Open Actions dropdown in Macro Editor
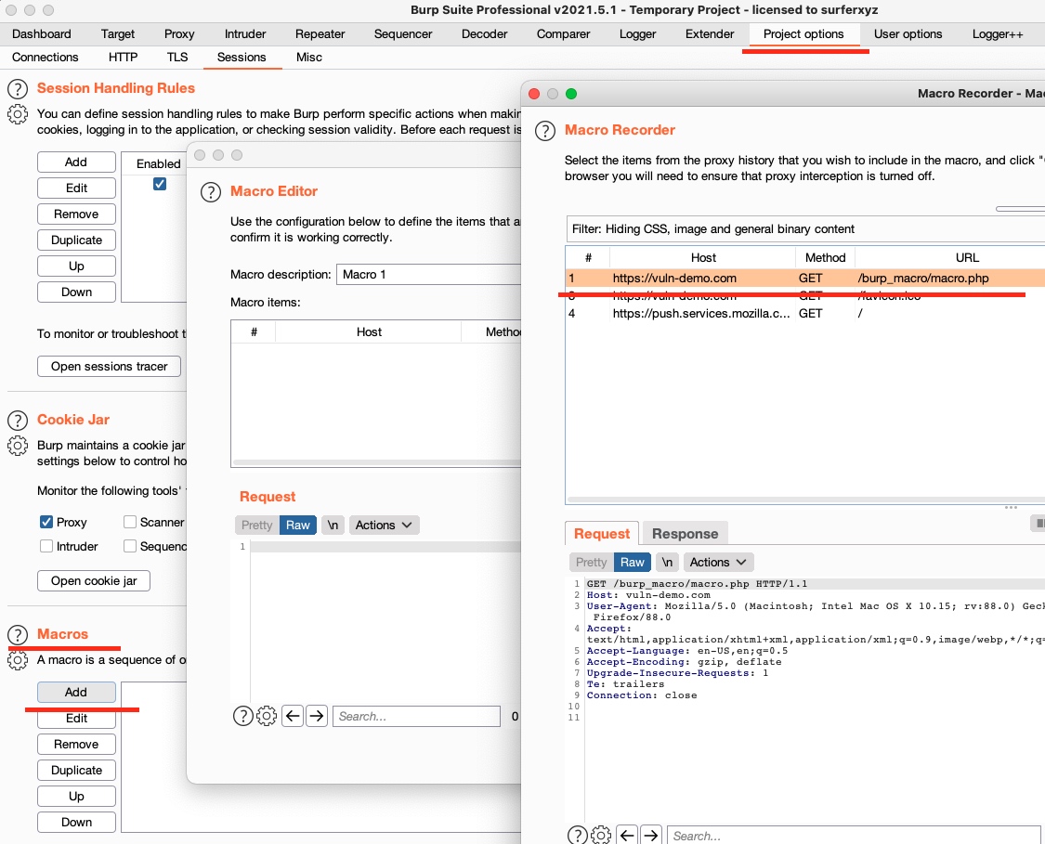 [x=384, y=525]
